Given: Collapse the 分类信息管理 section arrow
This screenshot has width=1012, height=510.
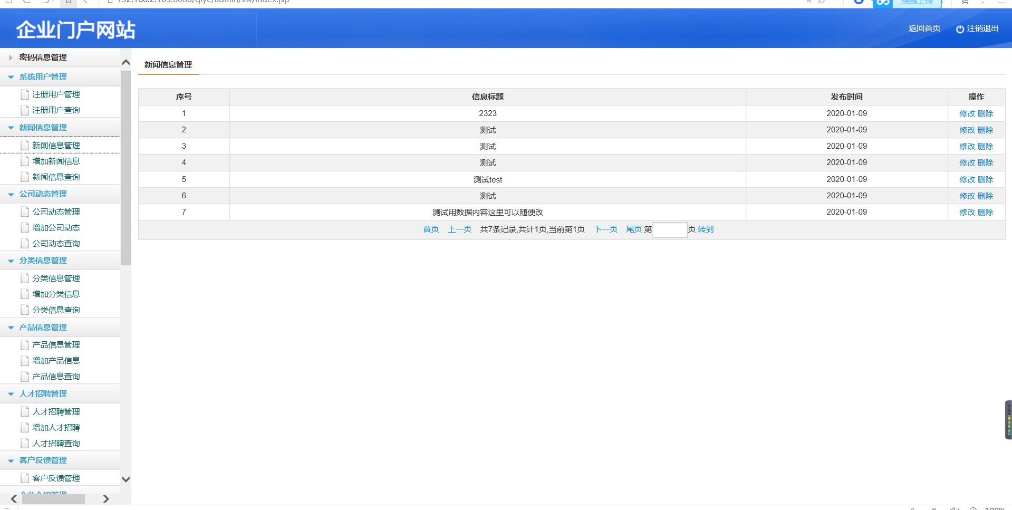Looking at the screenshot, I should [11, 261].
